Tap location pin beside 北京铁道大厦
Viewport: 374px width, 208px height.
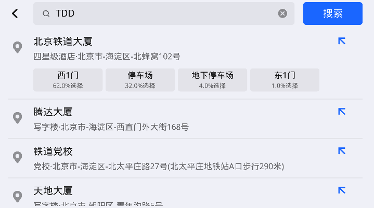point(17,47)
